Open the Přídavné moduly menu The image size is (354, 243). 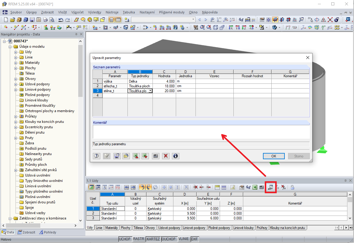pyautogui.click(x=172, y=12)
